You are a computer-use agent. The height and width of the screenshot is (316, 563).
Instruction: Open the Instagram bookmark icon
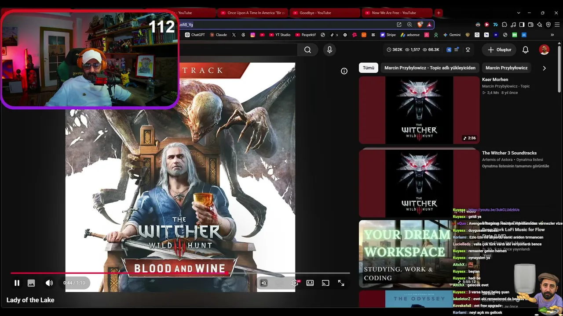(253, 35)
